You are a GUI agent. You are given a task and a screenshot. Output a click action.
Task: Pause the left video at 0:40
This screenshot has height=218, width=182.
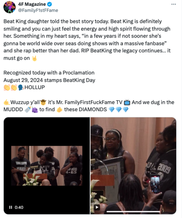(x=11, y=207)
